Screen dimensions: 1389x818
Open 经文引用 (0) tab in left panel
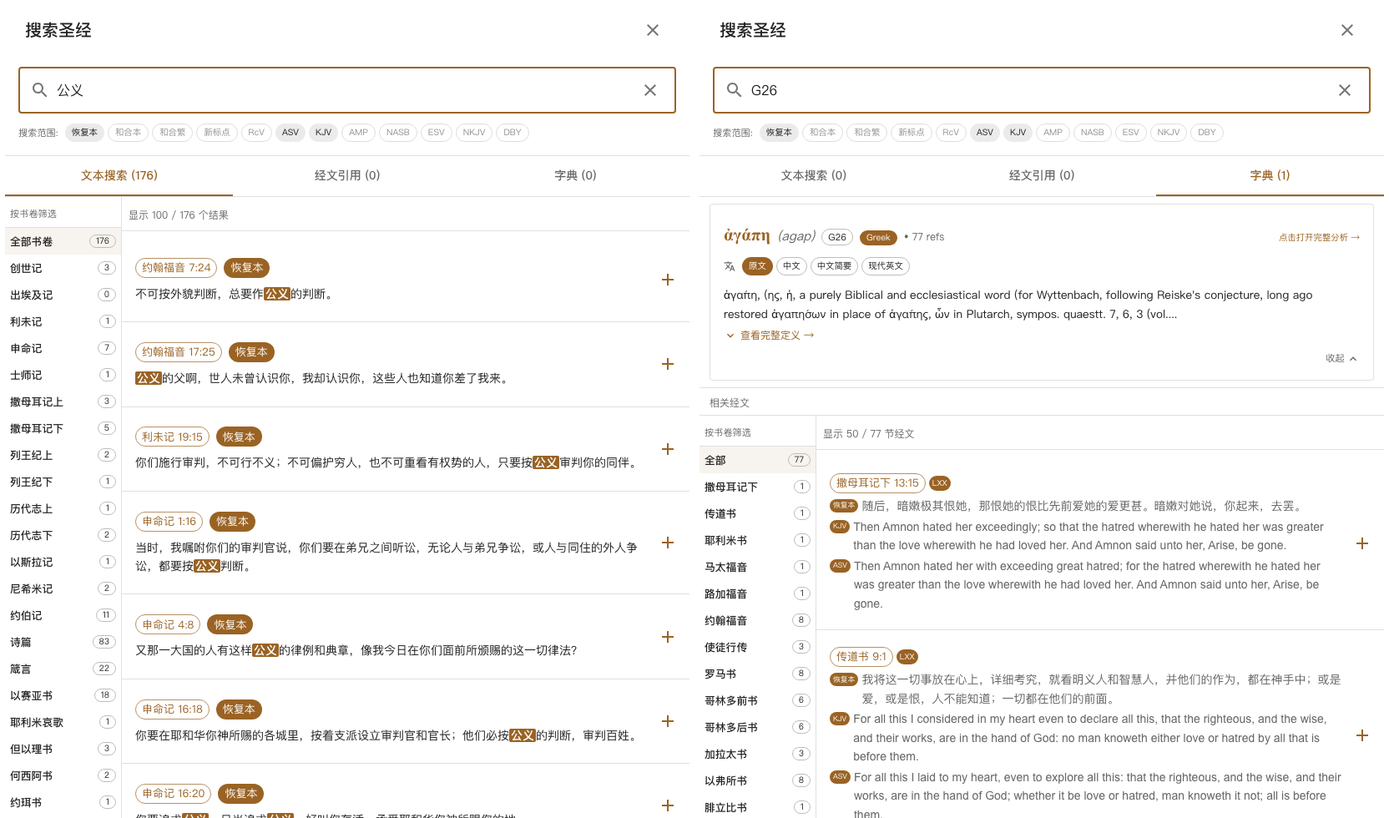click(347, 175)
